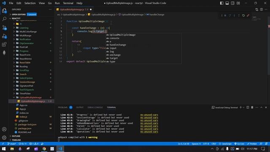Change Spaces: 4 indentation setting

(196, 144)
